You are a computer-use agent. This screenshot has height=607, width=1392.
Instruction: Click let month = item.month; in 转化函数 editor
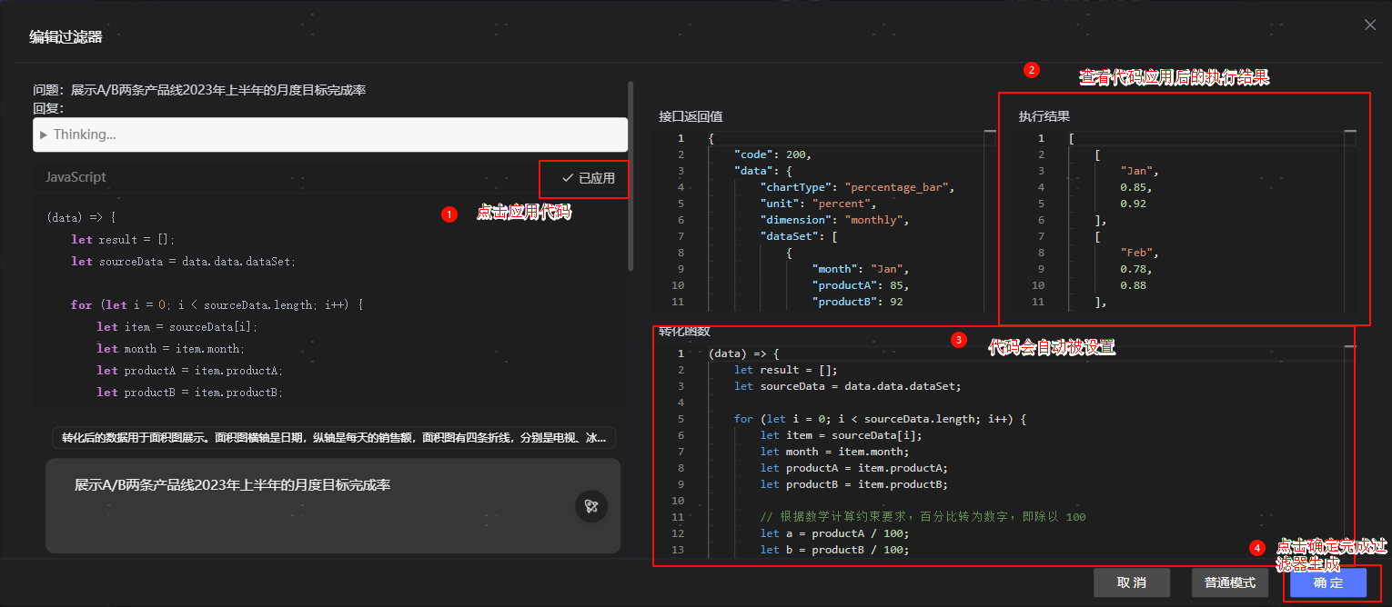click(833, 452)
